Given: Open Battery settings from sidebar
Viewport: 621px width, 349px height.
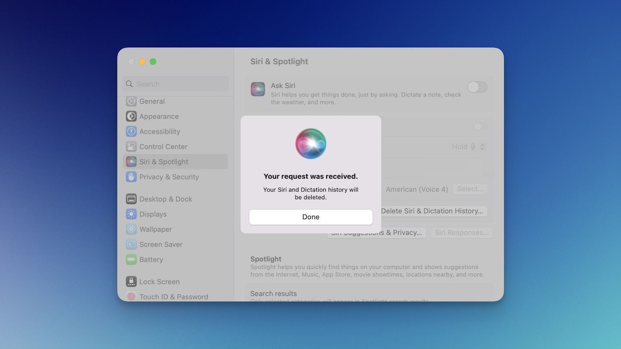Looking at the screenshot, I should (131, 260).
